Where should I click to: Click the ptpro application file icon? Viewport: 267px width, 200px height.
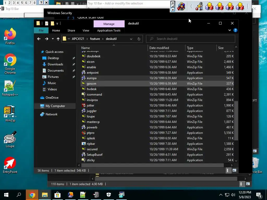point(84,133)
